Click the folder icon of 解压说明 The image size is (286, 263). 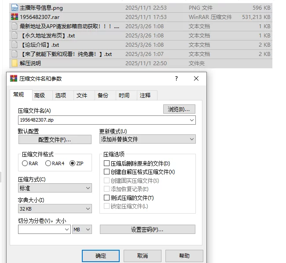click(15, 63)
